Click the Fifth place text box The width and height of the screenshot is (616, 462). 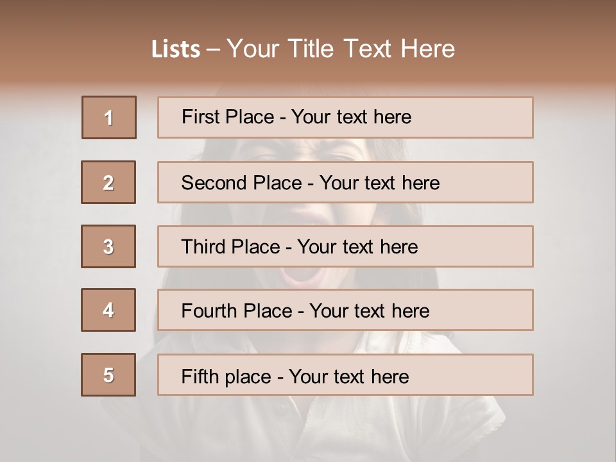pos(345,375)
